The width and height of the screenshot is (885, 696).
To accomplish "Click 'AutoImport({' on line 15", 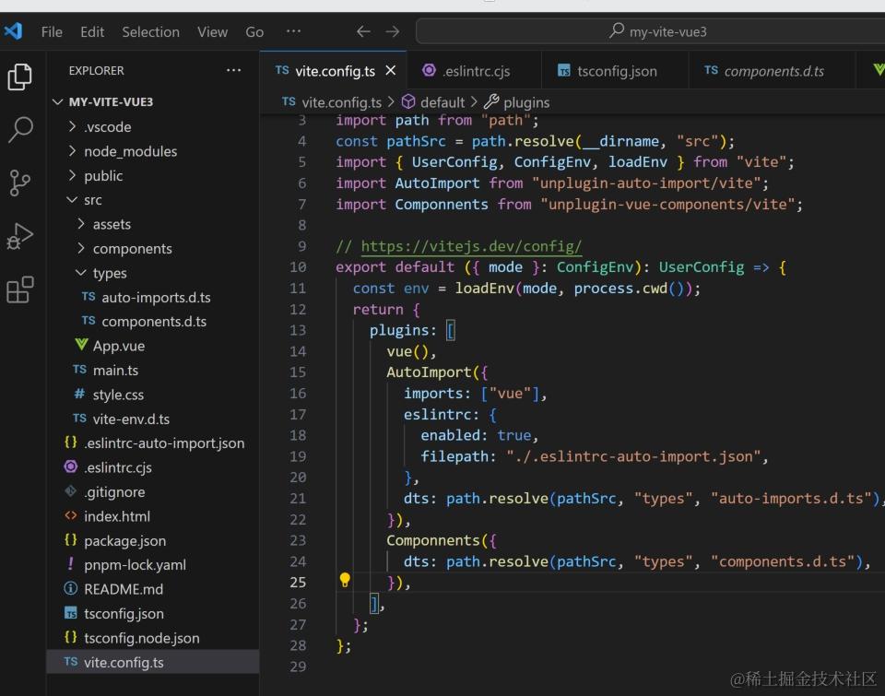I will coord(437,372).
